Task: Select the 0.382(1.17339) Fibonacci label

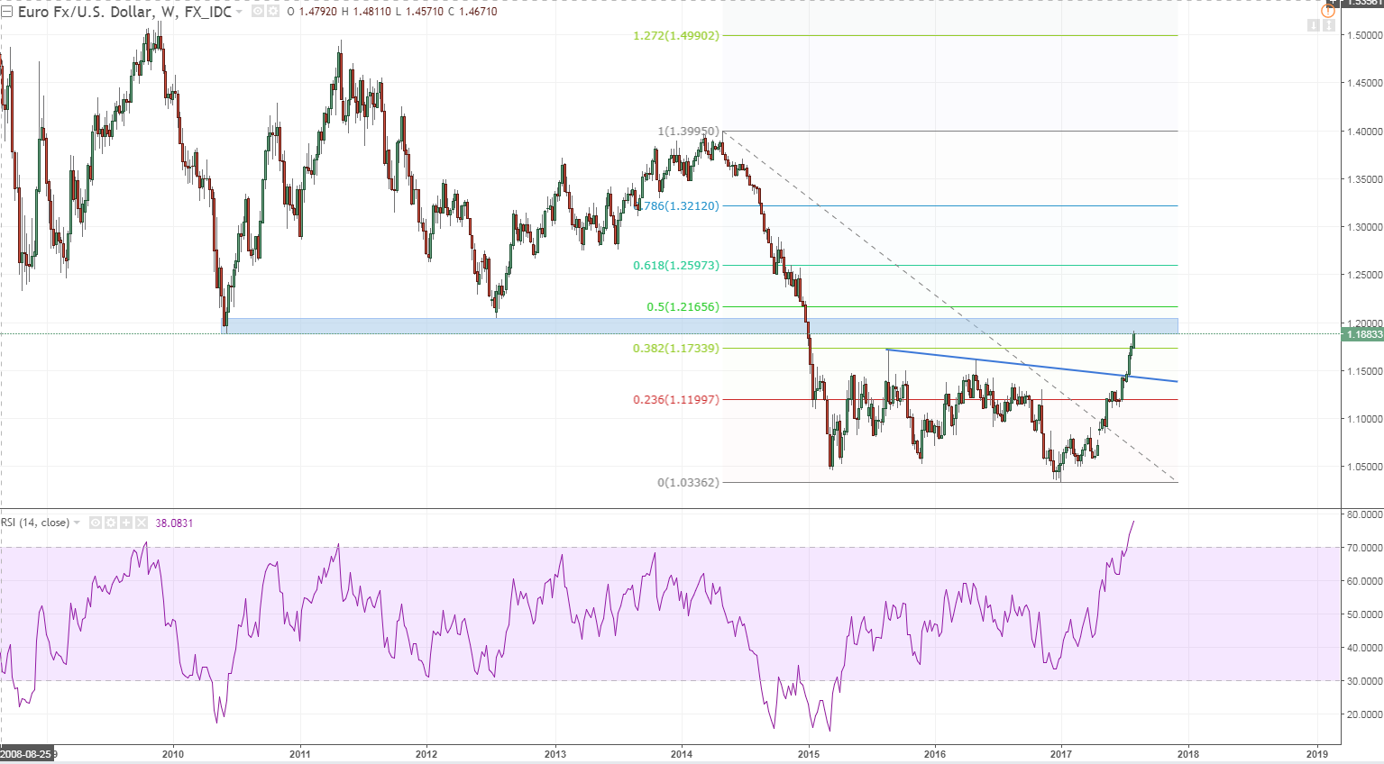Action: [x=676, y=349]
